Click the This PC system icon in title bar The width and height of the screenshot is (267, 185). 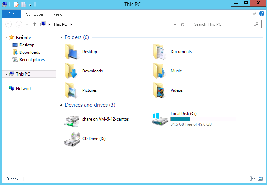(5, 4)
